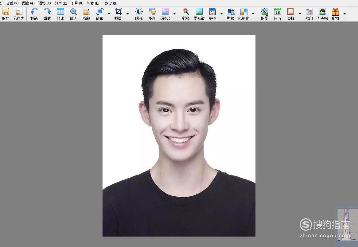The height and width of the screenshot is (247, 358).
Task: Open the 水印 watermark tool
Action: tap(309, 14)
